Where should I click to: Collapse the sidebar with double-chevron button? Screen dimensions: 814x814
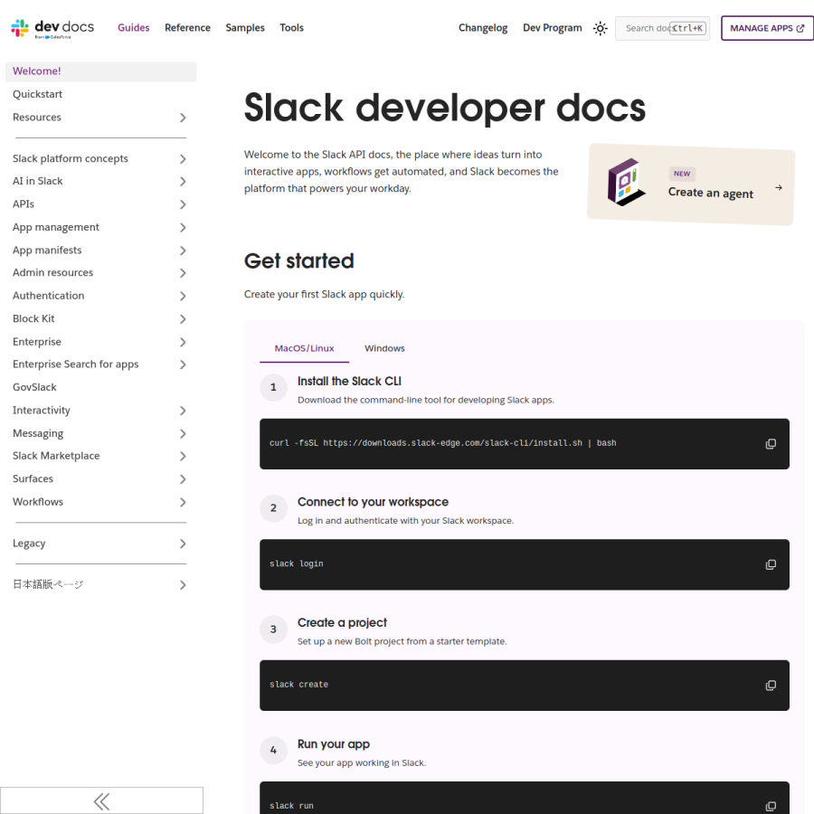[101, 801]
